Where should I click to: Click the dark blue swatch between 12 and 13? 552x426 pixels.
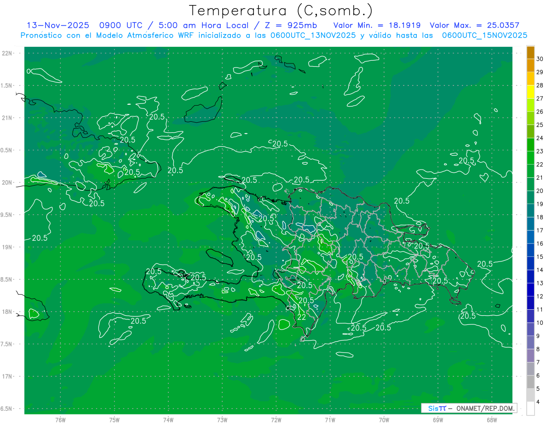pos(530,290)
